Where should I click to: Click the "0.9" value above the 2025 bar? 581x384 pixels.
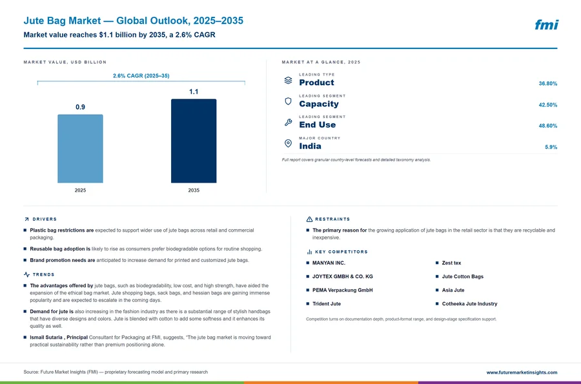tap(81, 107)
